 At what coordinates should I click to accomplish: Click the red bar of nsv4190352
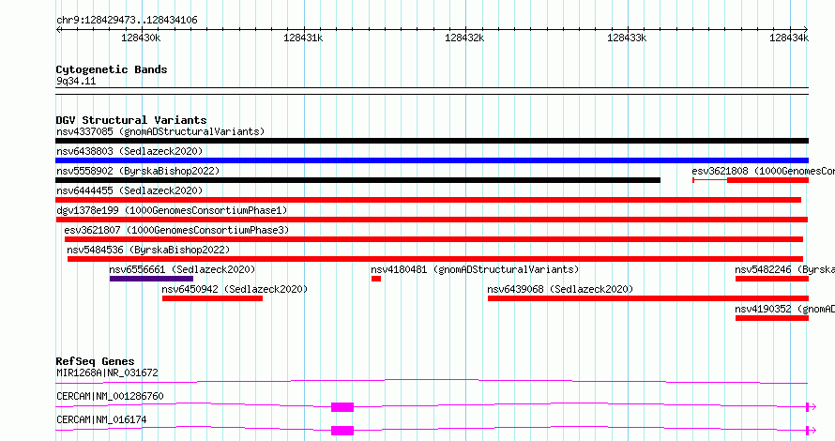pyautogui.click(x=771, y=318)
